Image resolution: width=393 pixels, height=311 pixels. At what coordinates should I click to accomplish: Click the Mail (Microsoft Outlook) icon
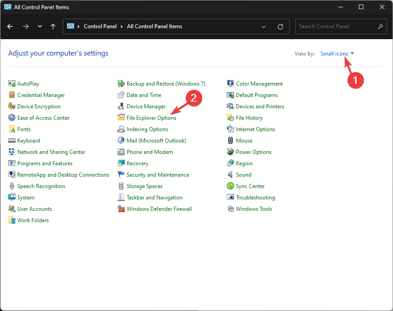point(121,141)
